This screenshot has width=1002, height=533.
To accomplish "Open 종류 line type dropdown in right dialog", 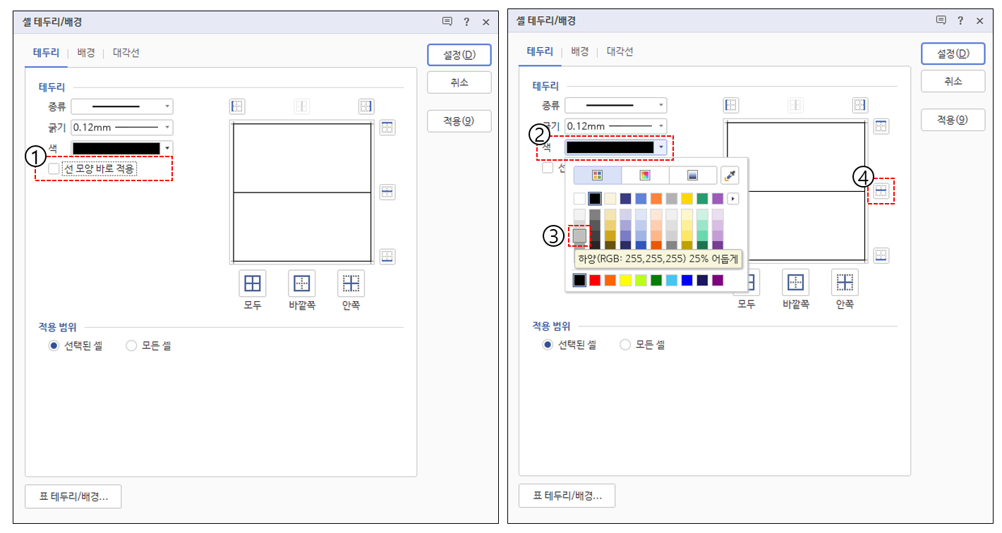I will [616, 106].
